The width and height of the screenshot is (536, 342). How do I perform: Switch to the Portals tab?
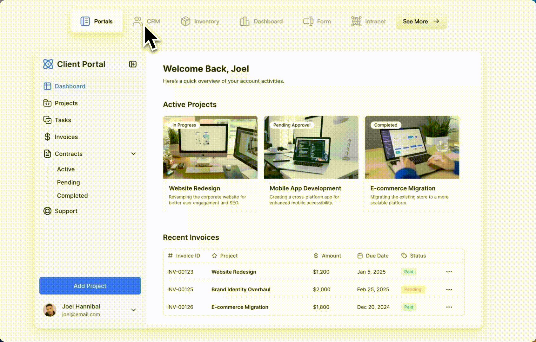96,21
